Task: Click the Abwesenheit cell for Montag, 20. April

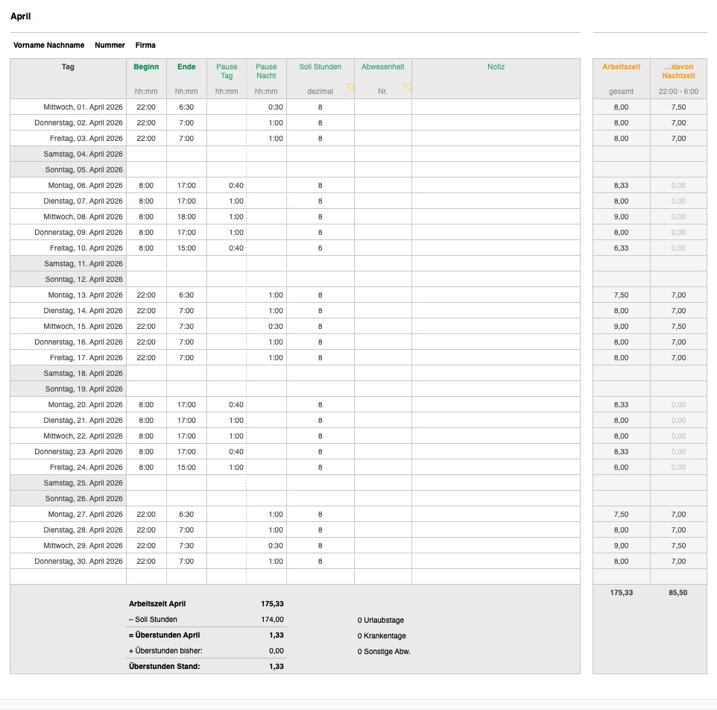Action: tap(382, 404)
